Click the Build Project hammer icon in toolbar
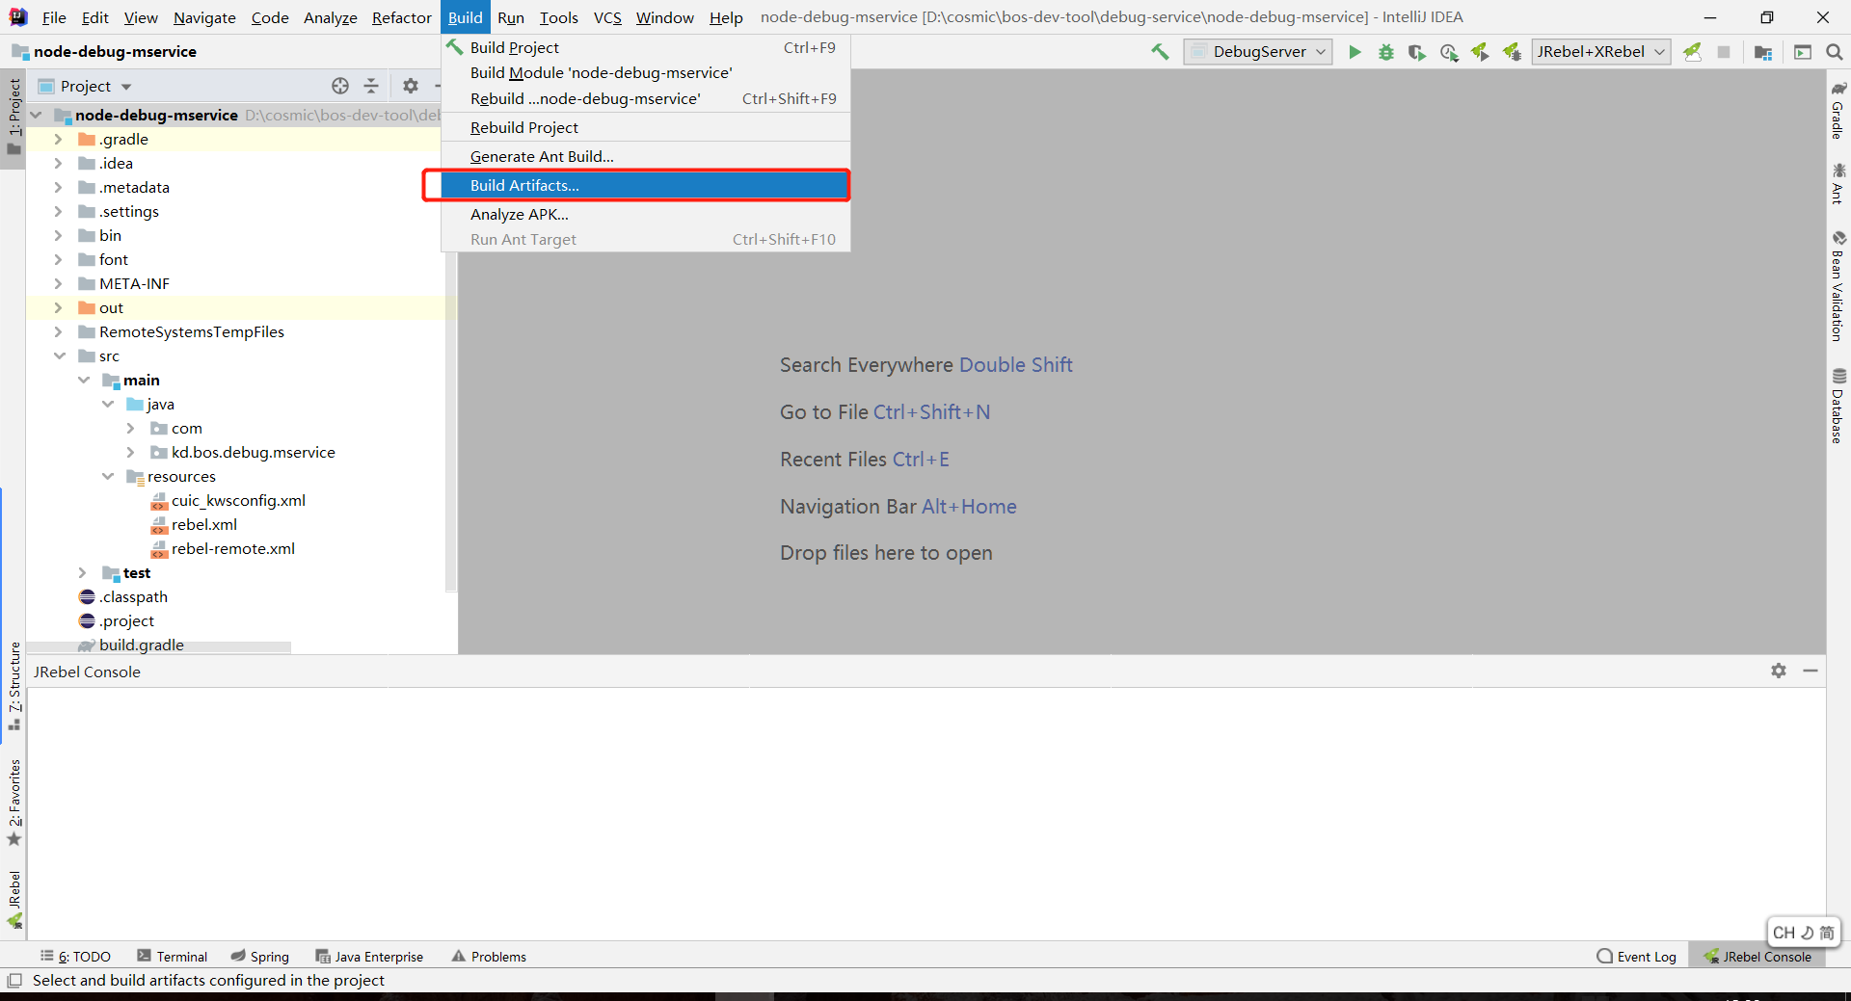1851x1001 pixels. coord(1160,52)
